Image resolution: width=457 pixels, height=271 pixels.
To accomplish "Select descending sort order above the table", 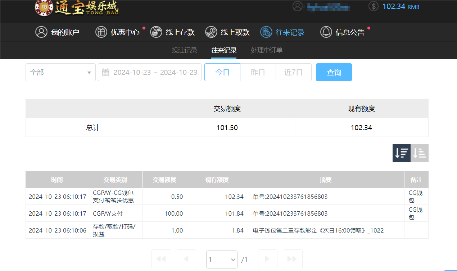I will pyautogui.click(x=401, y=153).
